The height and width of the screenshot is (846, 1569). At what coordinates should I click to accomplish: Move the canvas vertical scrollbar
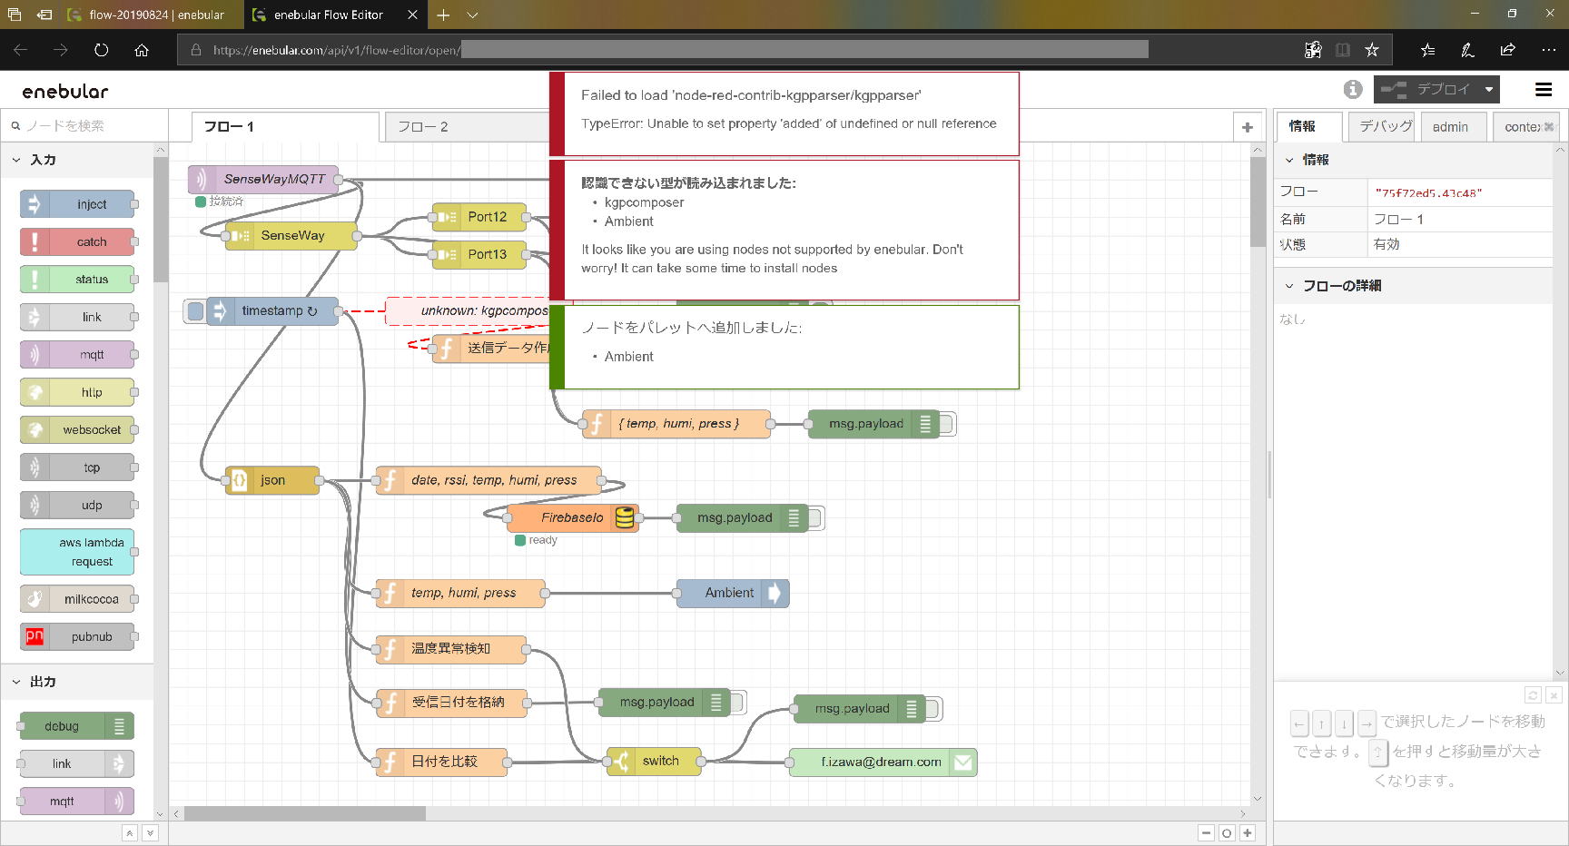point(1258,202)
